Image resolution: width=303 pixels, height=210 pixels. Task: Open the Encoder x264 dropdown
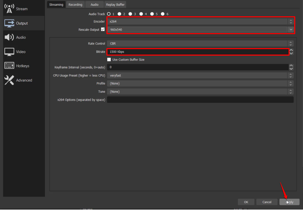[x=200, y=21]
